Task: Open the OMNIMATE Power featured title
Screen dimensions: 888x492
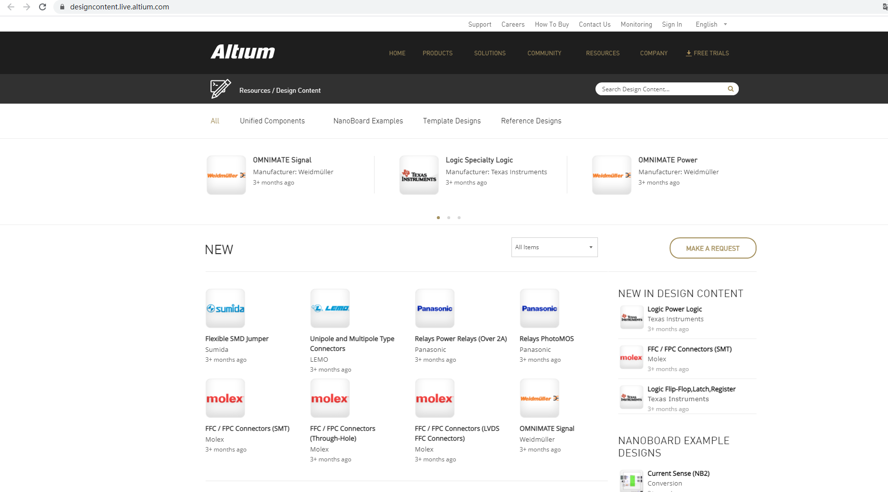Action: coord(668,160)
